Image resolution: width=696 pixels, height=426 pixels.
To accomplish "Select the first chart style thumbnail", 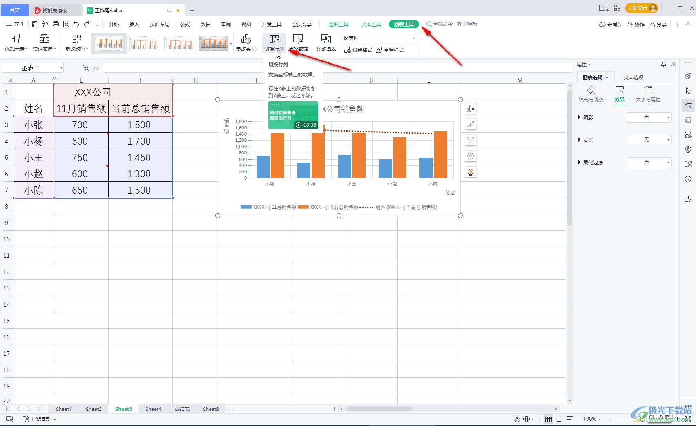I will 109,43.
